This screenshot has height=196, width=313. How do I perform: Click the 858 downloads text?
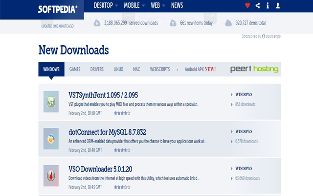click(245, 104)
